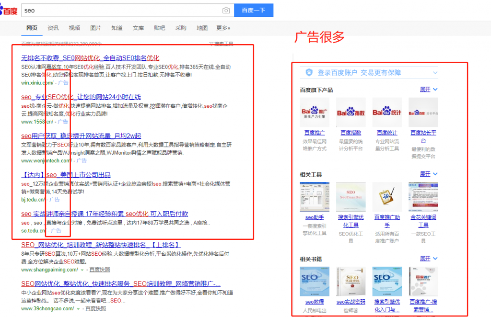Open result 【达内】seo_美国上市公司出品
The width and height of the screenshot is (491, 317).
tap(66, 175)
